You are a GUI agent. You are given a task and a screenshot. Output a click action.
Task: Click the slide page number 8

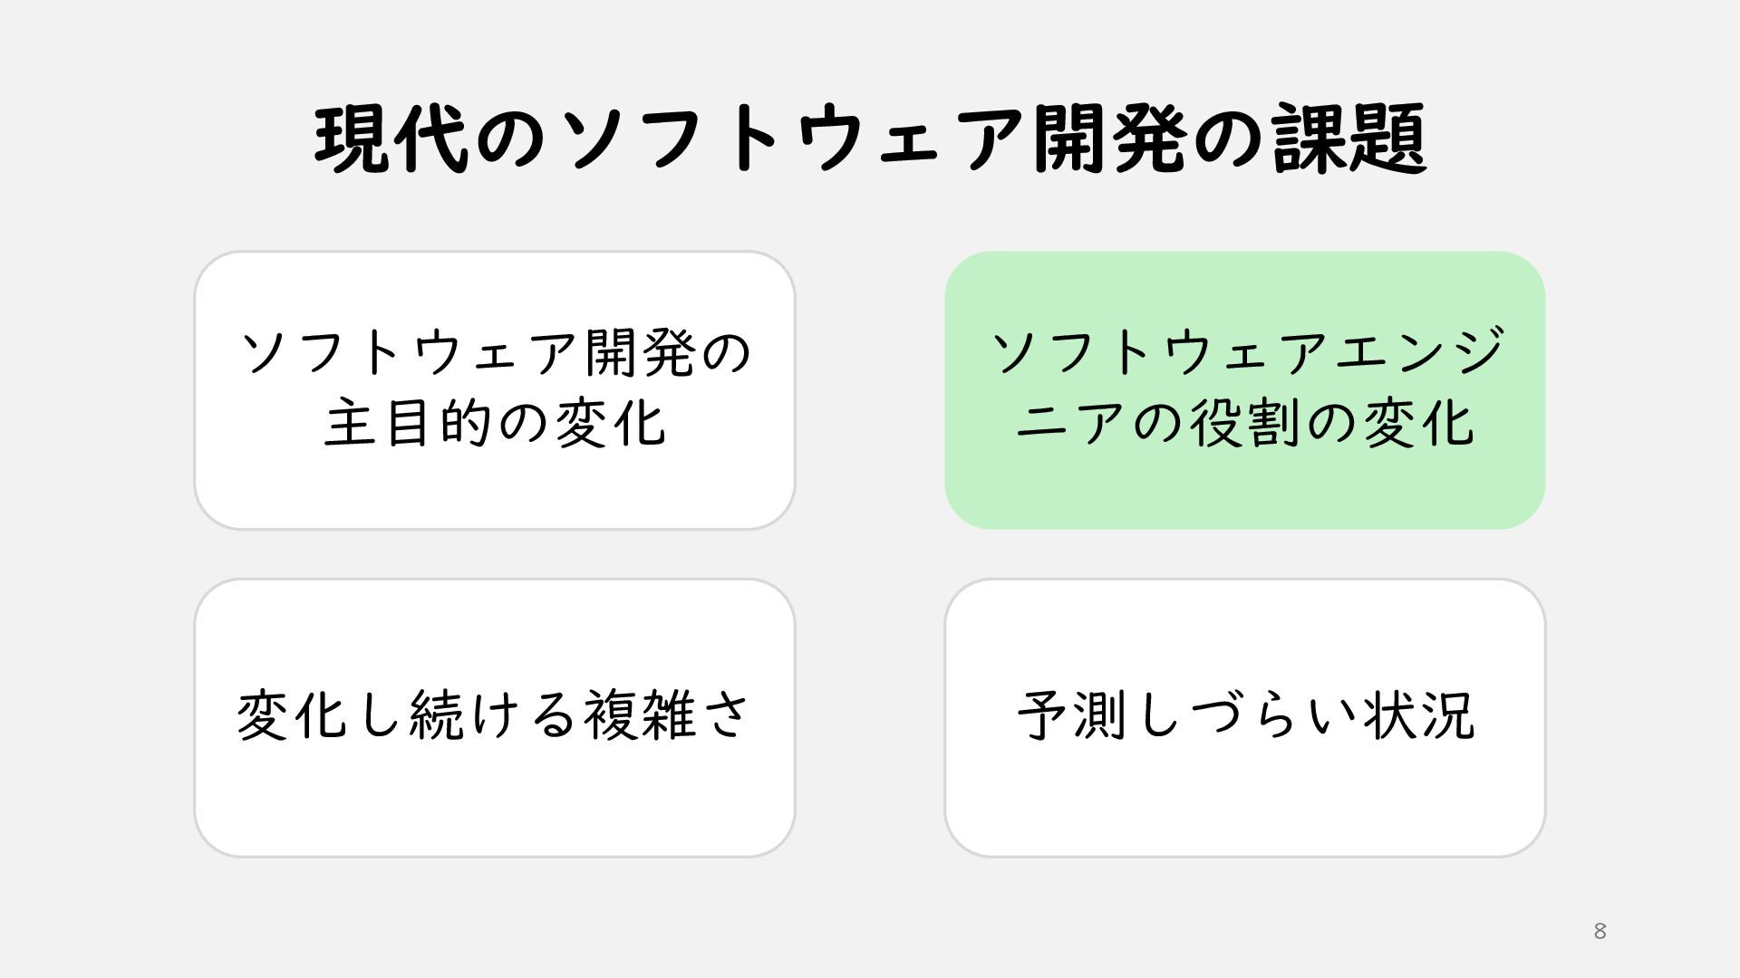click(1600, 931)
